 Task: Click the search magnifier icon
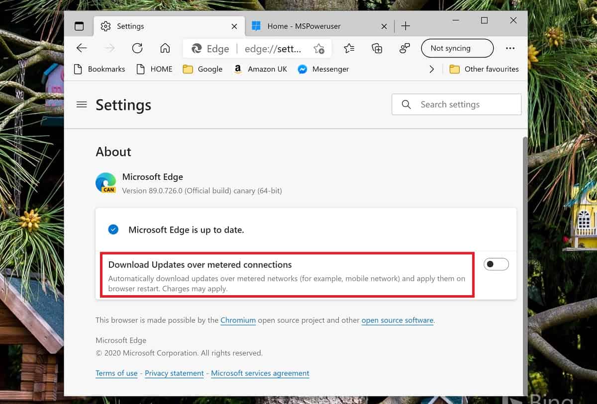pyautogui.click(x=406, y=104)
